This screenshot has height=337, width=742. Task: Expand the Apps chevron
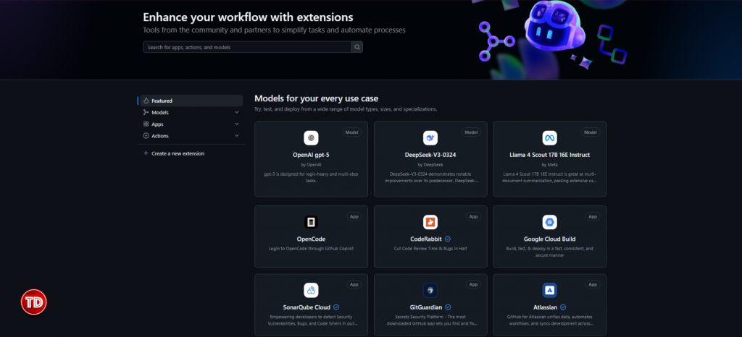(x=237, y=124)
